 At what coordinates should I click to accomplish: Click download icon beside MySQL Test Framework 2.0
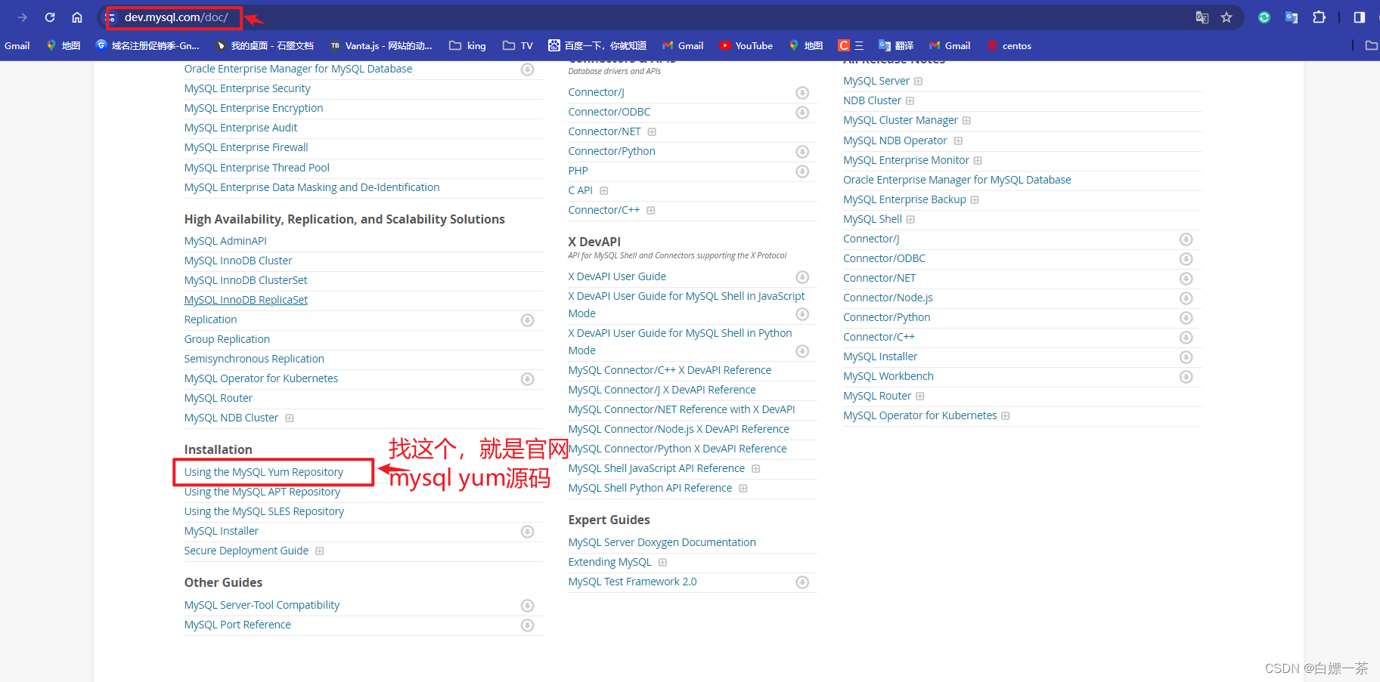coord(802,582)
